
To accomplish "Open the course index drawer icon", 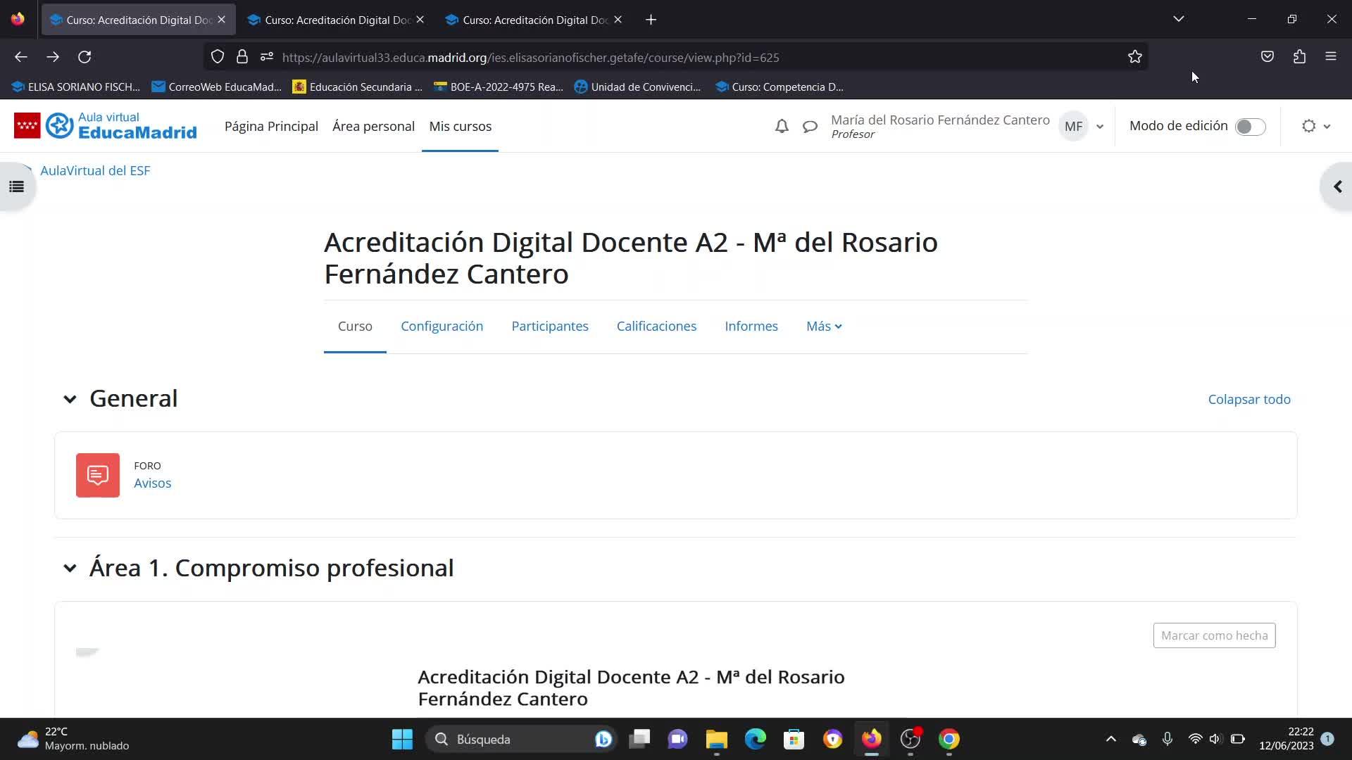I will pyautogui.click(x=16, y=186).
